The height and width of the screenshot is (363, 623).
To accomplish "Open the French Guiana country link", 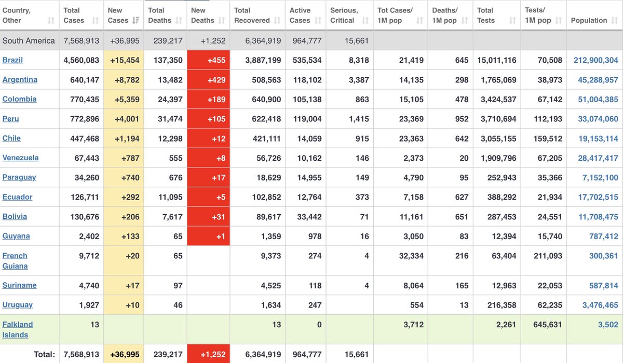I will (x=15, y=261).
